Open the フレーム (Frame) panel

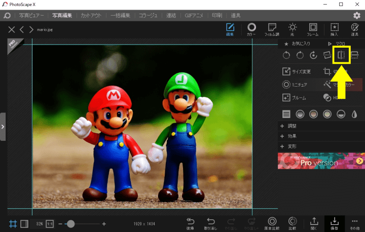click(x=313, y=29)
